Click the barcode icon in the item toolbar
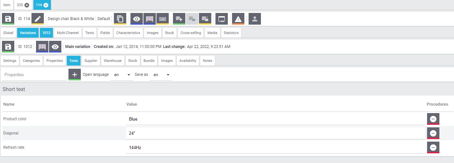 (150, 19)
